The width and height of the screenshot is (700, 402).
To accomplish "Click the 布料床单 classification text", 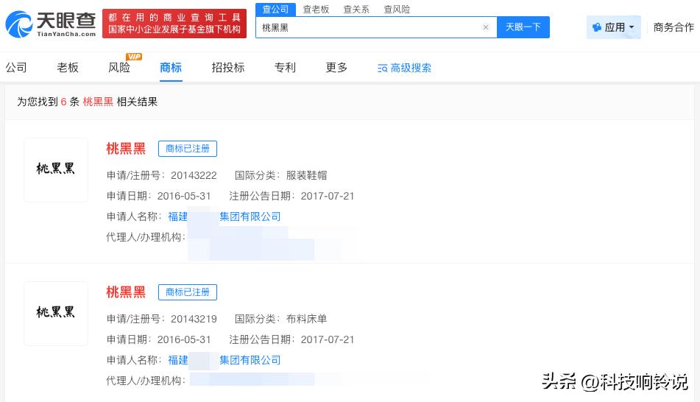I will tap(306, 319).
